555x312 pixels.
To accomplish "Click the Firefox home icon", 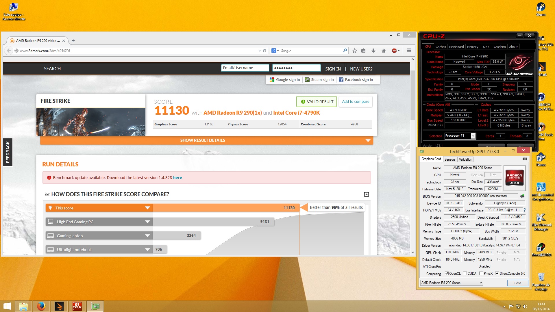I will 384,51.
